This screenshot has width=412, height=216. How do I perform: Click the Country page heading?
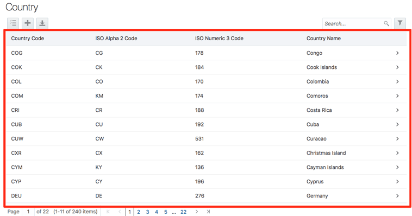click(22, 7)
